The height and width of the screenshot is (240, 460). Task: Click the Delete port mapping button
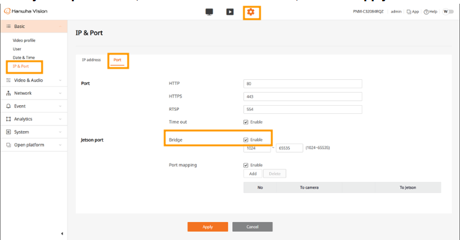coord(275,174)
